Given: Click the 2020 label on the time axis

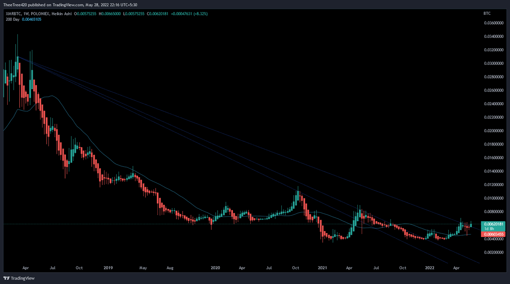Looking at the screenshot, I should 215,268.
